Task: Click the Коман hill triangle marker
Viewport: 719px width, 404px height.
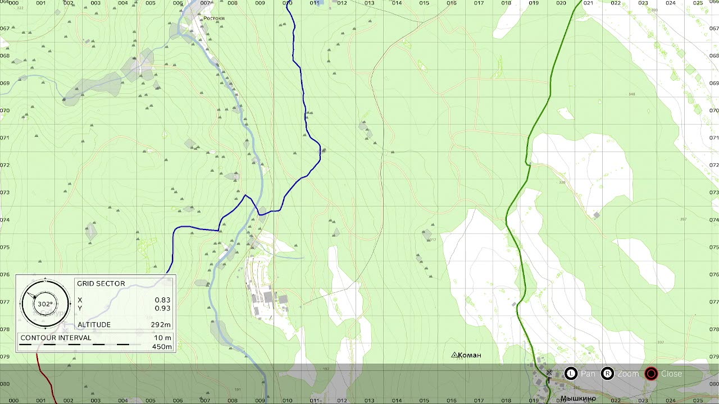Action: (454, 355)
